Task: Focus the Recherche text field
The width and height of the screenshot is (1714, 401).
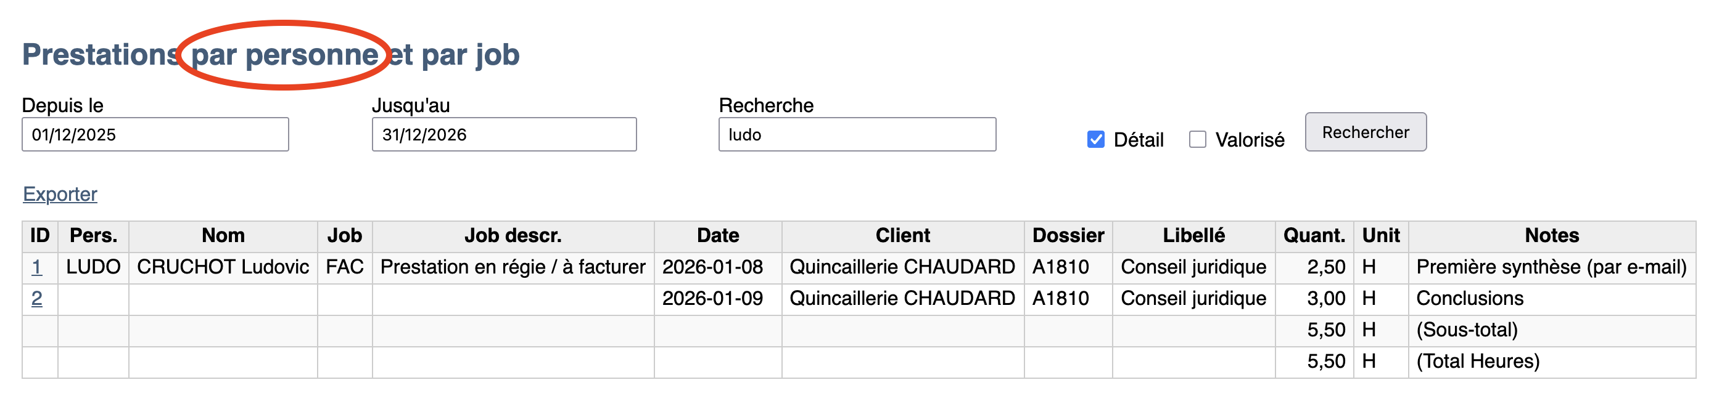Action: tap(856, 134)
